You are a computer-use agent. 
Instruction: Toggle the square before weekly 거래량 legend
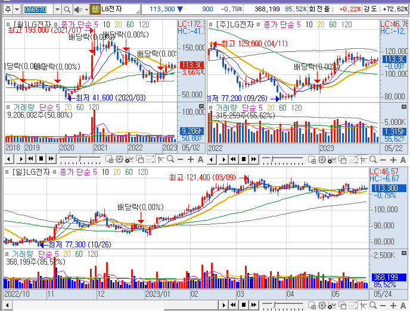pos(211,108)
